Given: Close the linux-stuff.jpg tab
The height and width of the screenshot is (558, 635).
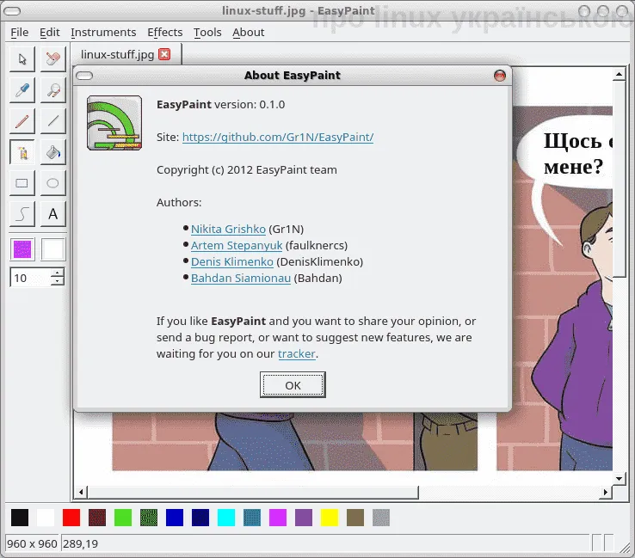Looking at the screenshot, I should 164,54.
